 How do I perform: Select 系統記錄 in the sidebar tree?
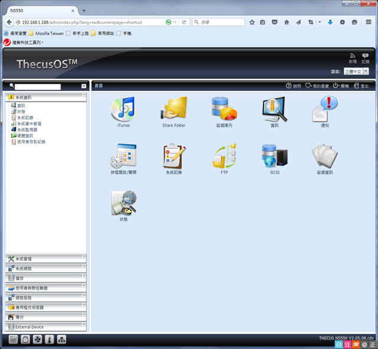click(22, 118)
